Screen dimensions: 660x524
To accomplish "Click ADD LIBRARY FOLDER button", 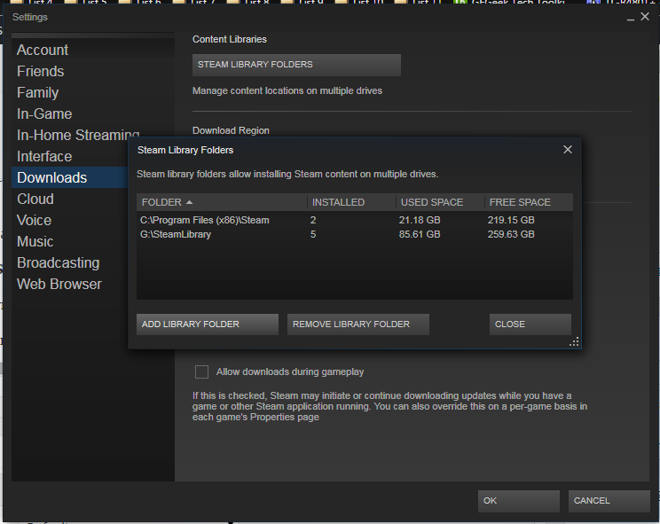I will click(x=207, y=325).
